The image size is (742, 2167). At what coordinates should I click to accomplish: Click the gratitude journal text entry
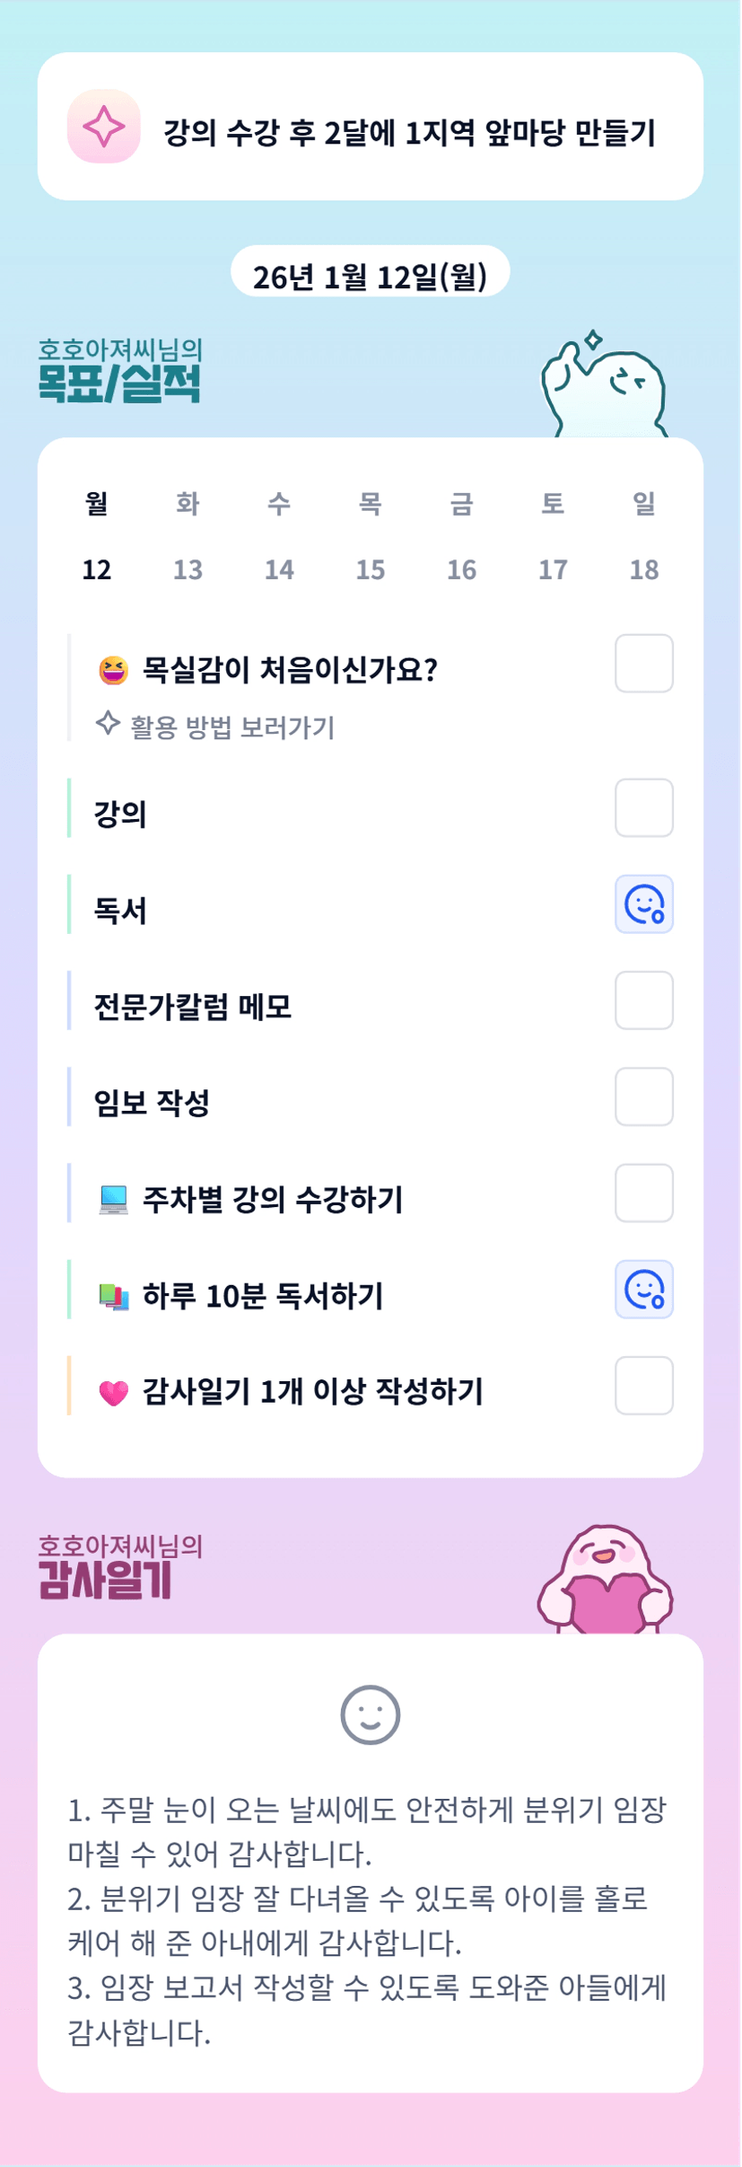click(370, 1920)
